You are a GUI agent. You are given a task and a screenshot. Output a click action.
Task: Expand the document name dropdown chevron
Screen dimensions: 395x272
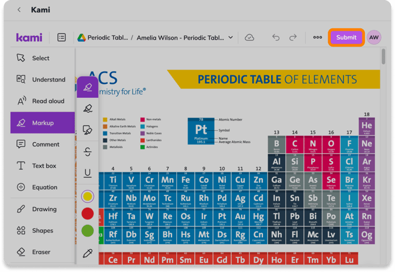tap(231, 37)
